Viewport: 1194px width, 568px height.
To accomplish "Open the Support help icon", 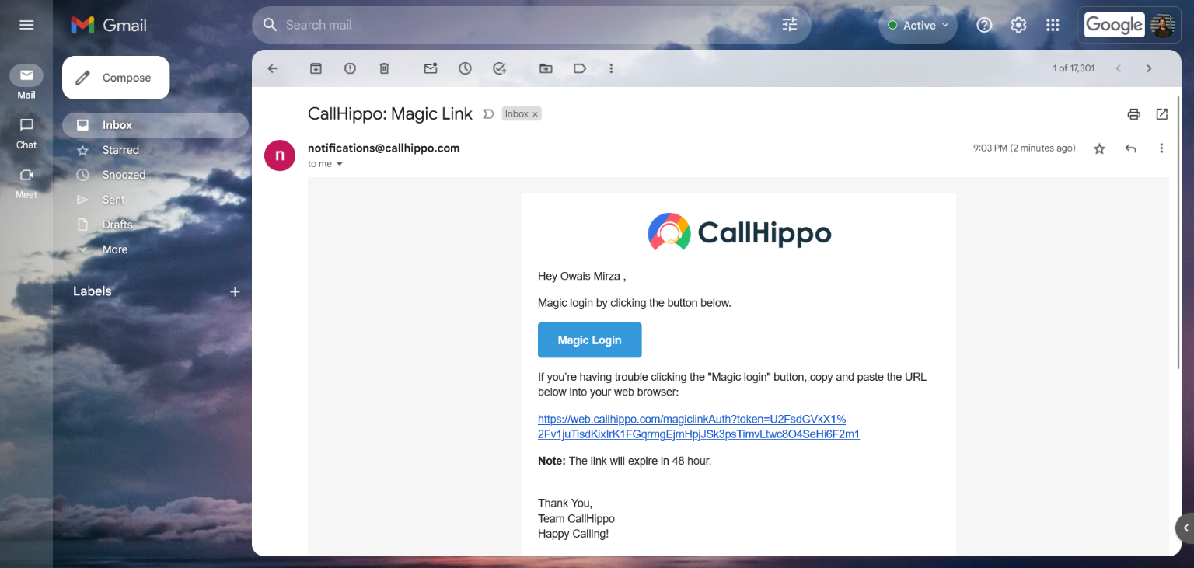I will click(984, 25).
